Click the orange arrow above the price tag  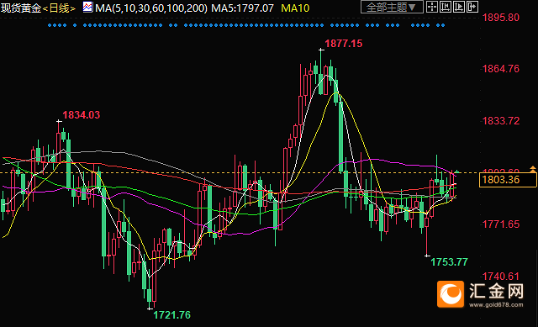(x=533, y=168)
